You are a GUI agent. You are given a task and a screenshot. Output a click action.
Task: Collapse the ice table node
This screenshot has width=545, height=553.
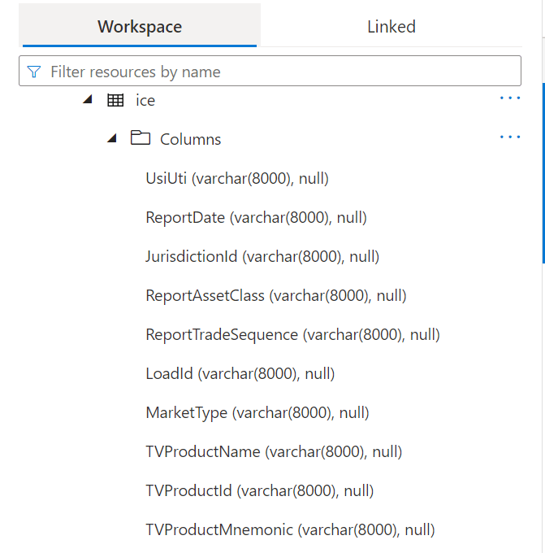pyautogui.click(x=88, y=99)
